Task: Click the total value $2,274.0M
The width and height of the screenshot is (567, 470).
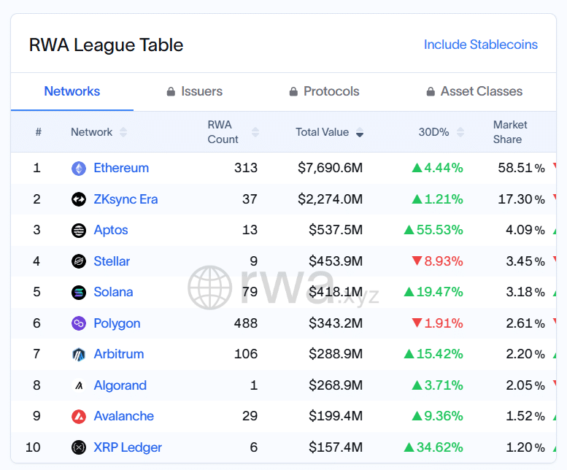Action: tap(330, 199)
